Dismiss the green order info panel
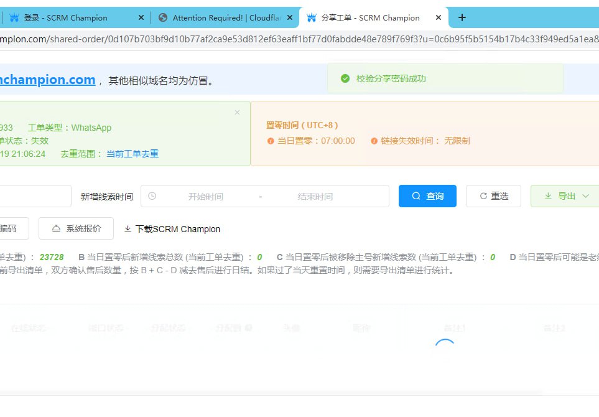This screenshot has width=599, height=417. pyautogui.click(x=237, y=113)
